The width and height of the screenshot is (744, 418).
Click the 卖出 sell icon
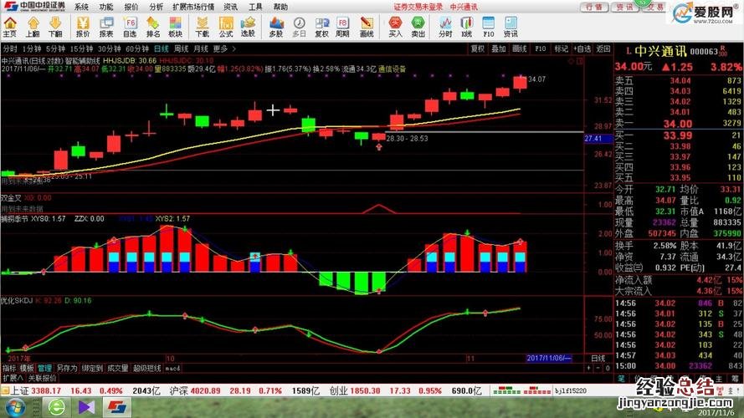[x=418, y=28]
